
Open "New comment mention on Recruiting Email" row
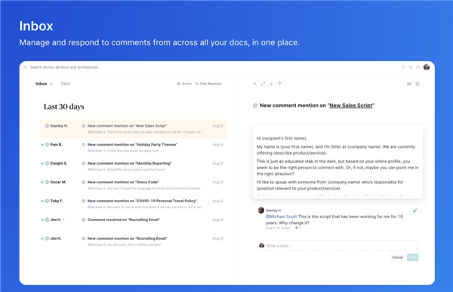tap(134, 241)
